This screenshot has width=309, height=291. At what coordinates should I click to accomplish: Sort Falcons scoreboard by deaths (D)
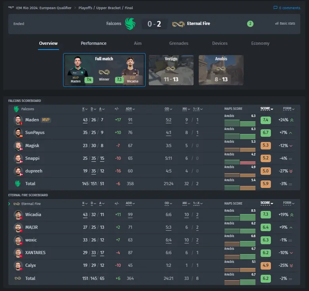tap(93, 109)
